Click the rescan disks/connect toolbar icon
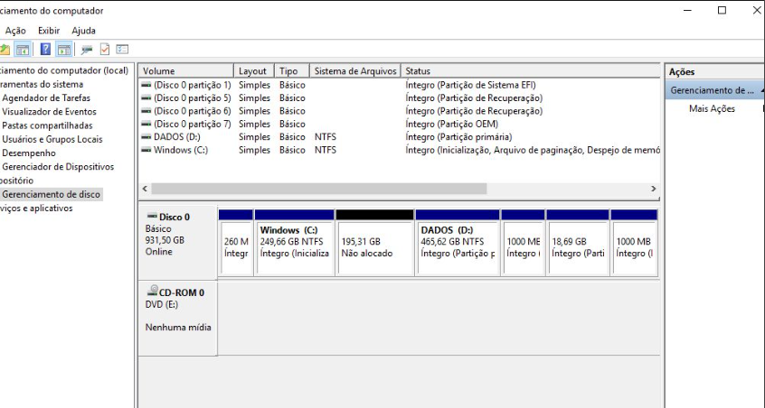The height and width of the screenshot is (408, 765). (87, 50)
